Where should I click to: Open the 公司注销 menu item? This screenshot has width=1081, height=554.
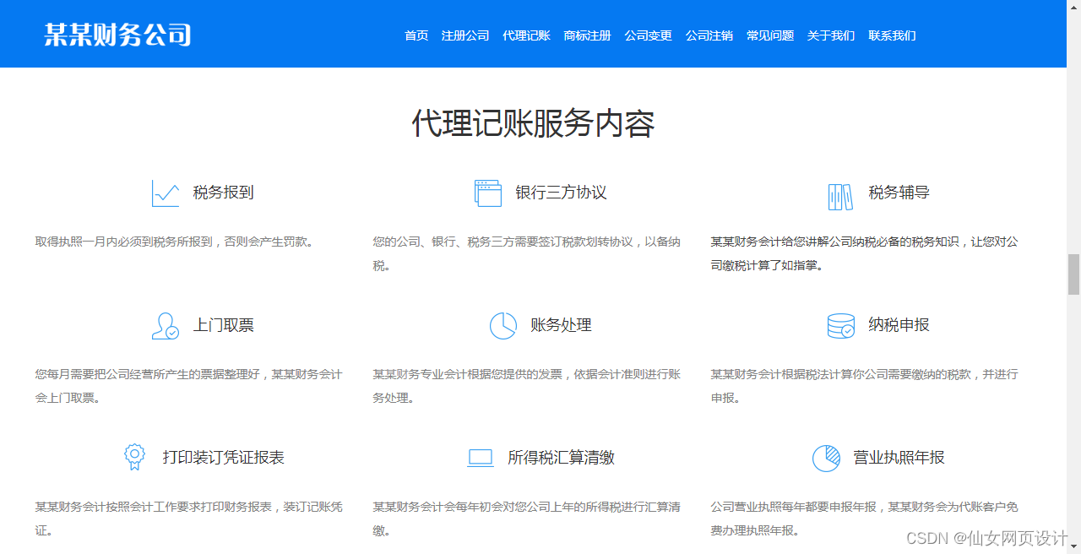tap(709, 35)
